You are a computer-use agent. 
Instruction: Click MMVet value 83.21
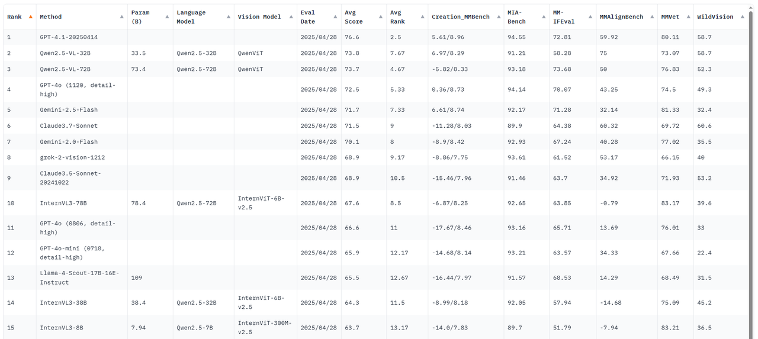click(x=670, y=327)
